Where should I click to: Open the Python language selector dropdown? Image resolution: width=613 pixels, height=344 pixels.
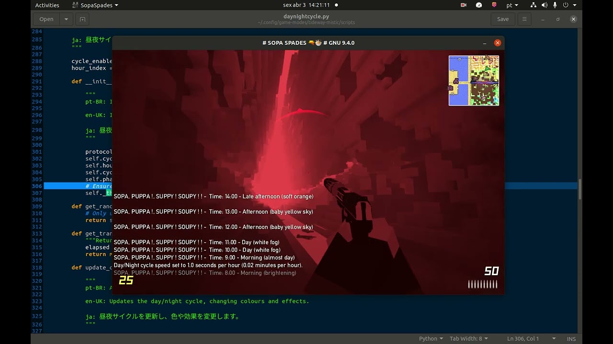(431, 338)
